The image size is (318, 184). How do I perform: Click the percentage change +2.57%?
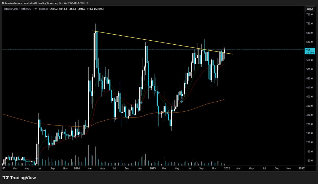click(x=100, y=9)
